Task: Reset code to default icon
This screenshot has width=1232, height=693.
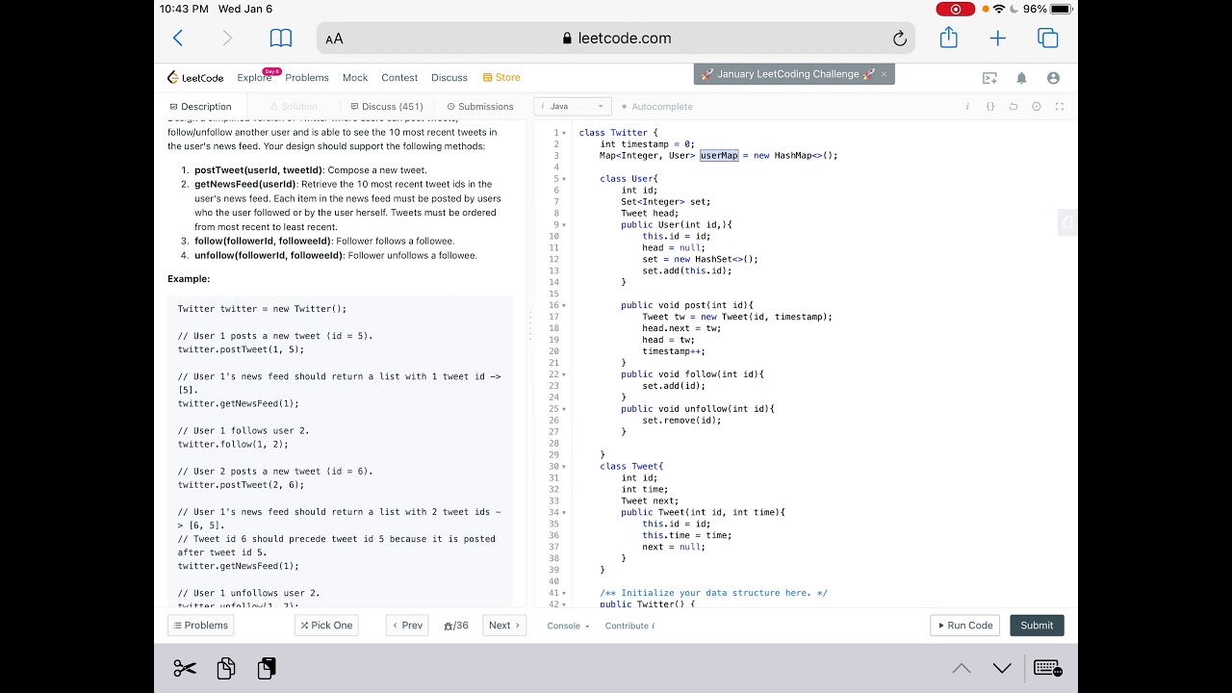Action: [x=1014, y=107]
